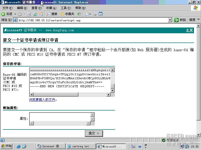
Task: Follow the 主页 home link
Action: coord(189,30)
